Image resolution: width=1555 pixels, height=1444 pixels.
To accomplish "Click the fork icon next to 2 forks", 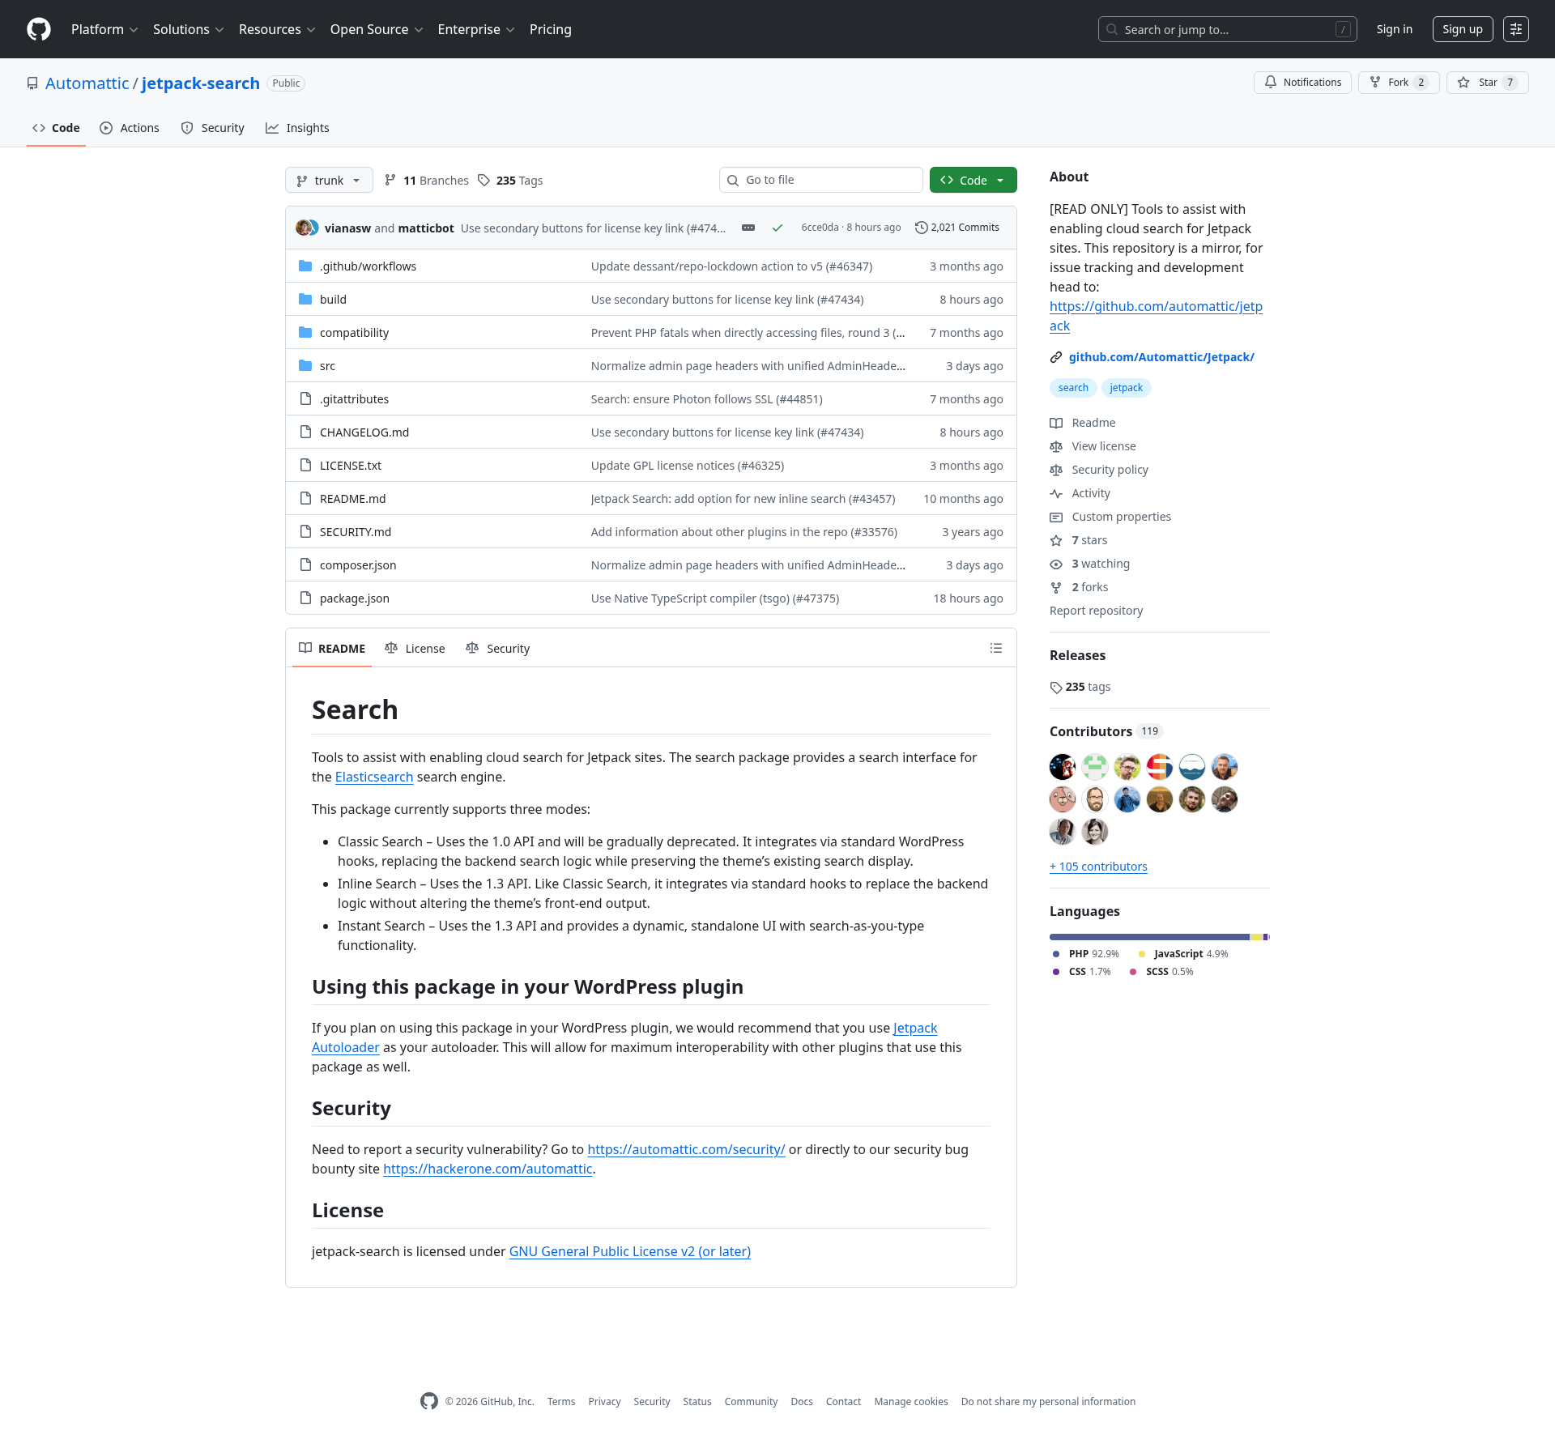I will point(1056,587).
